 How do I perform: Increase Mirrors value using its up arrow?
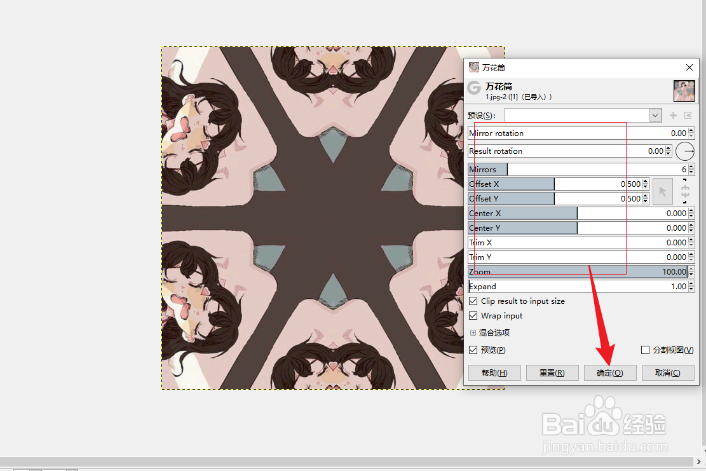[691, 167]
